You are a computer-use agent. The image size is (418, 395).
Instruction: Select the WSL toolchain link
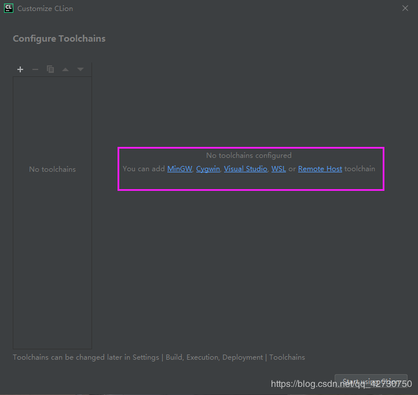[278, 169]
